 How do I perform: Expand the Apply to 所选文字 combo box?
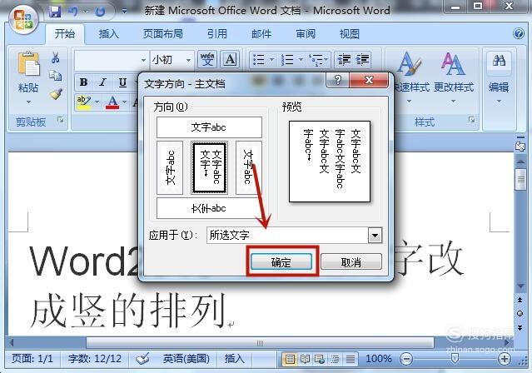coord(375,235)
